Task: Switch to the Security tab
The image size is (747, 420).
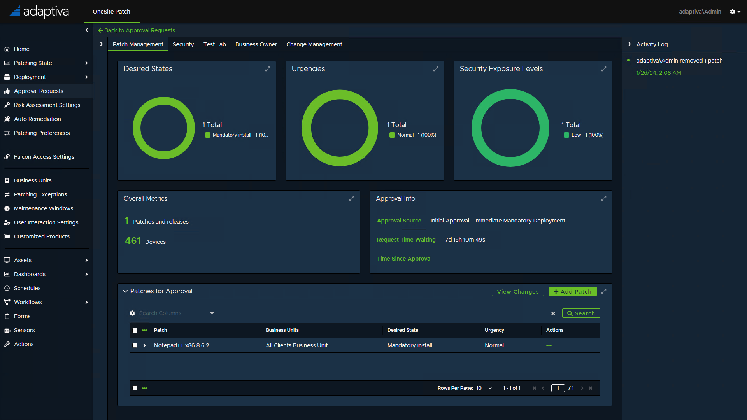Action: point(183,44)
